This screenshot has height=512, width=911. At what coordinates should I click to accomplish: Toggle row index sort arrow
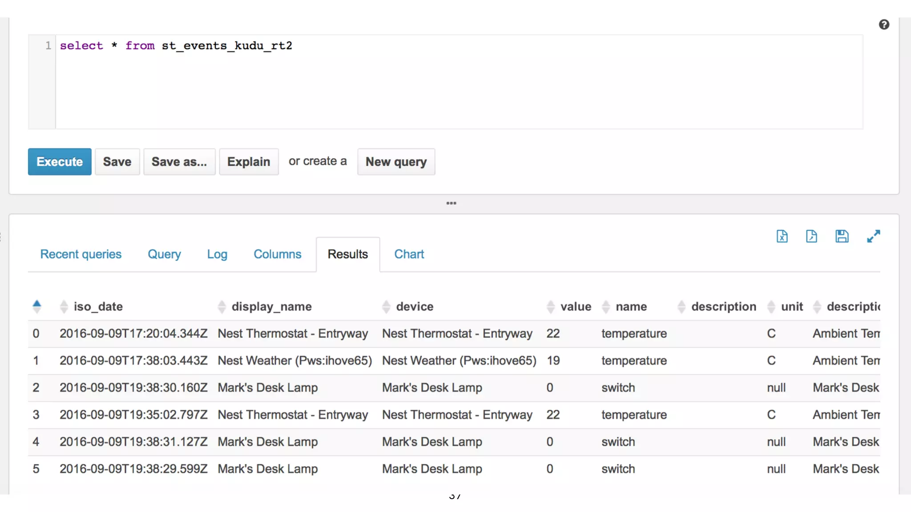pyautogui.click(x=37, y=306)
